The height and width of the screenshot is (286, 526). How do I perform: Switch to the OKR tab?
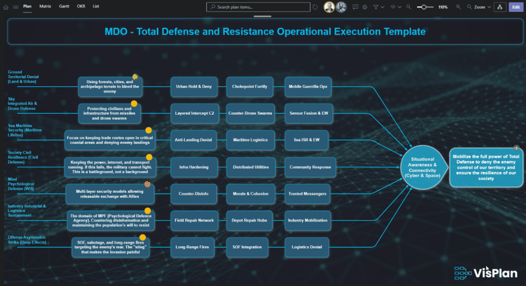click(81, 7)
